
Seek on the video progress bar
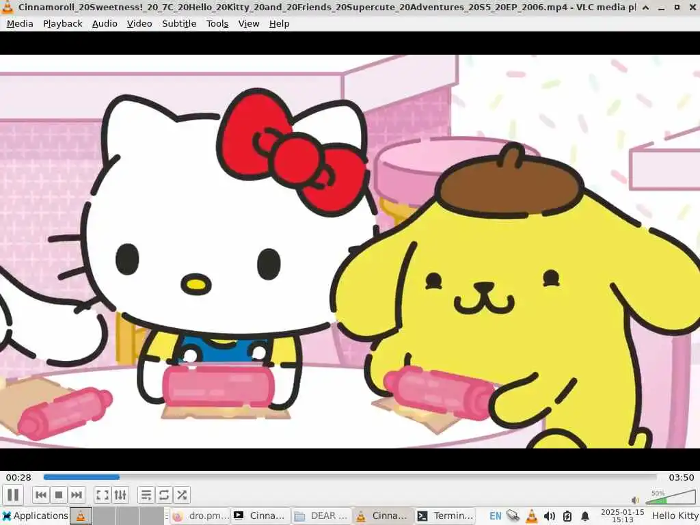[350, 477]
